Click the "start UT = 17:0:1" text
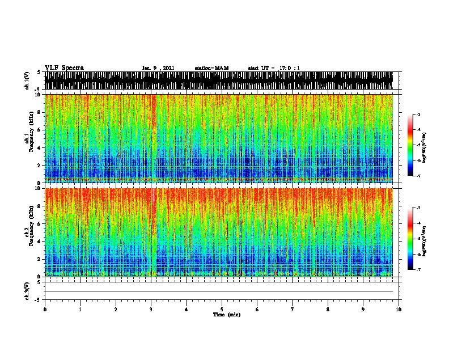The width and height of the screenshot is (449, 347). point(274,68)
